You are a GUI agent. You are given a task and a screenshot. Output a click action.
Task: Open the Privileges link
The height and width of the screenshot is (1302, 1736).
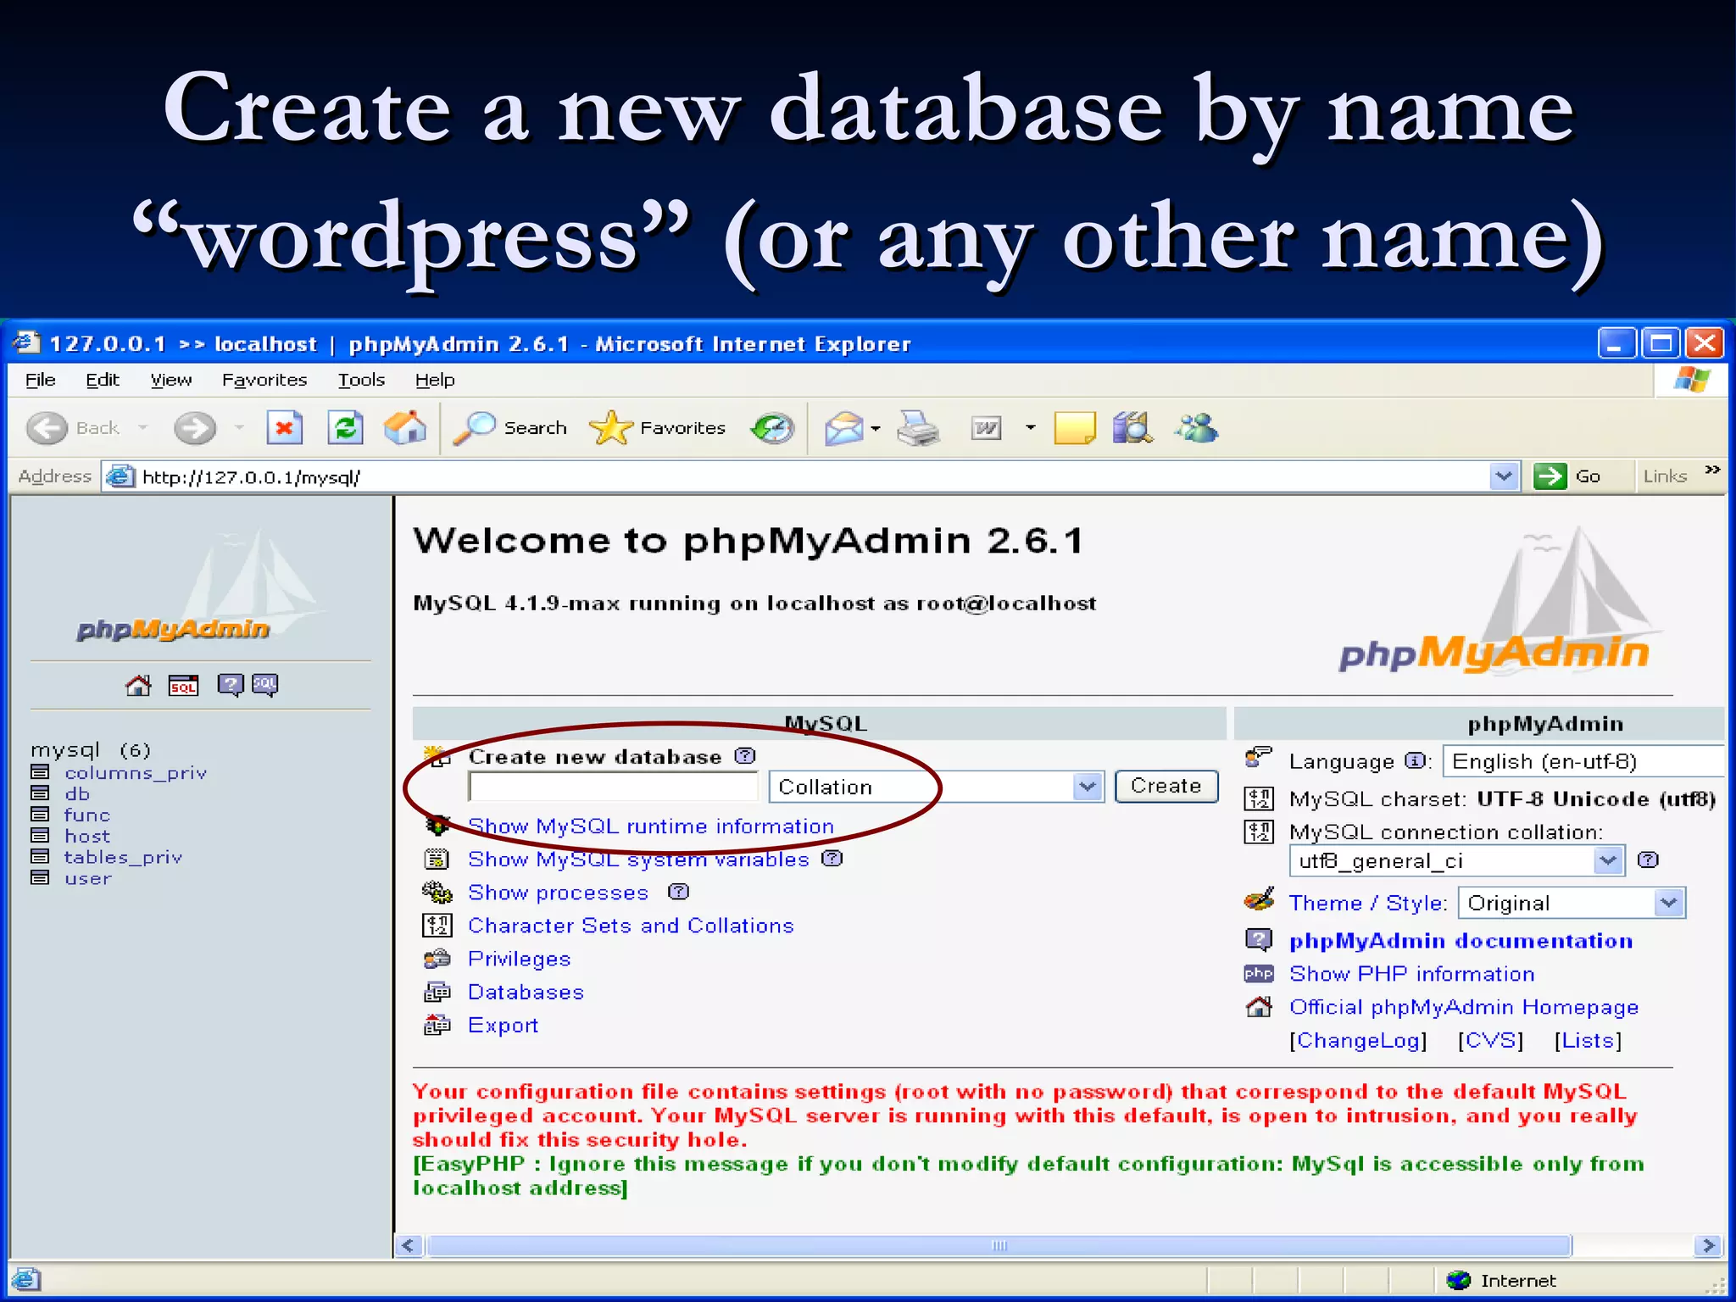[x=520, y=959]
